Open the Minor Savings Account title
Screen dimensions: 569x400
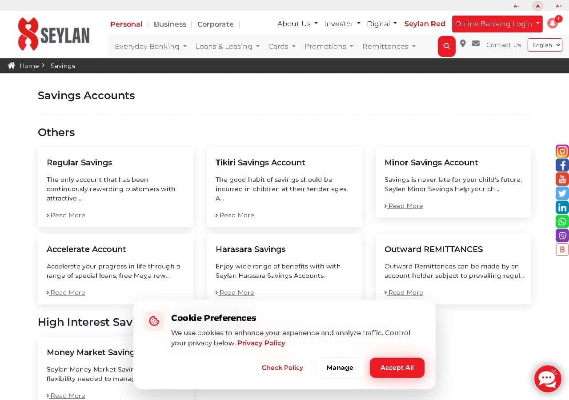coord(431,163)
